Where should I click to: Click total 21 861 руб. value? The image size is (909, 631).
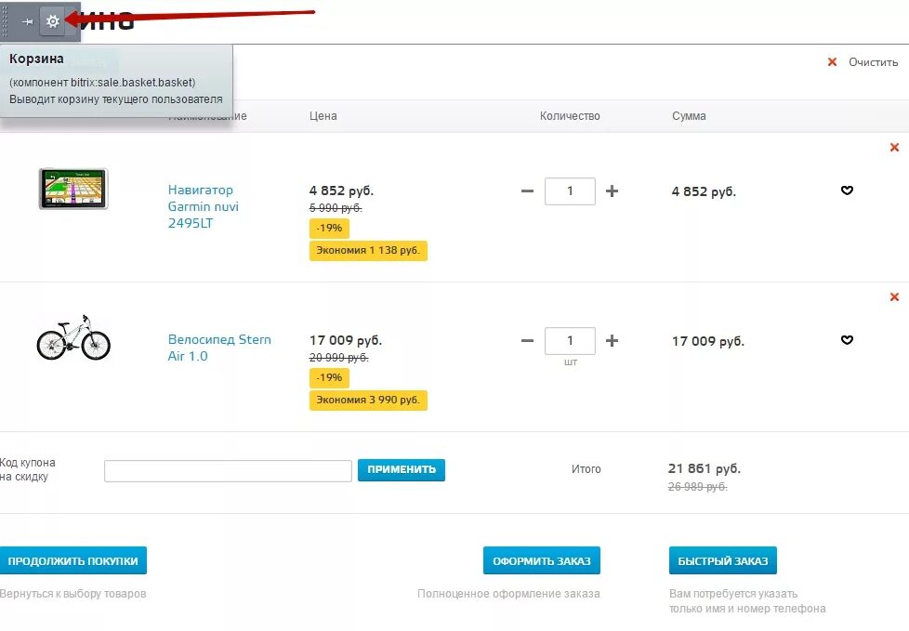(705, 468)
